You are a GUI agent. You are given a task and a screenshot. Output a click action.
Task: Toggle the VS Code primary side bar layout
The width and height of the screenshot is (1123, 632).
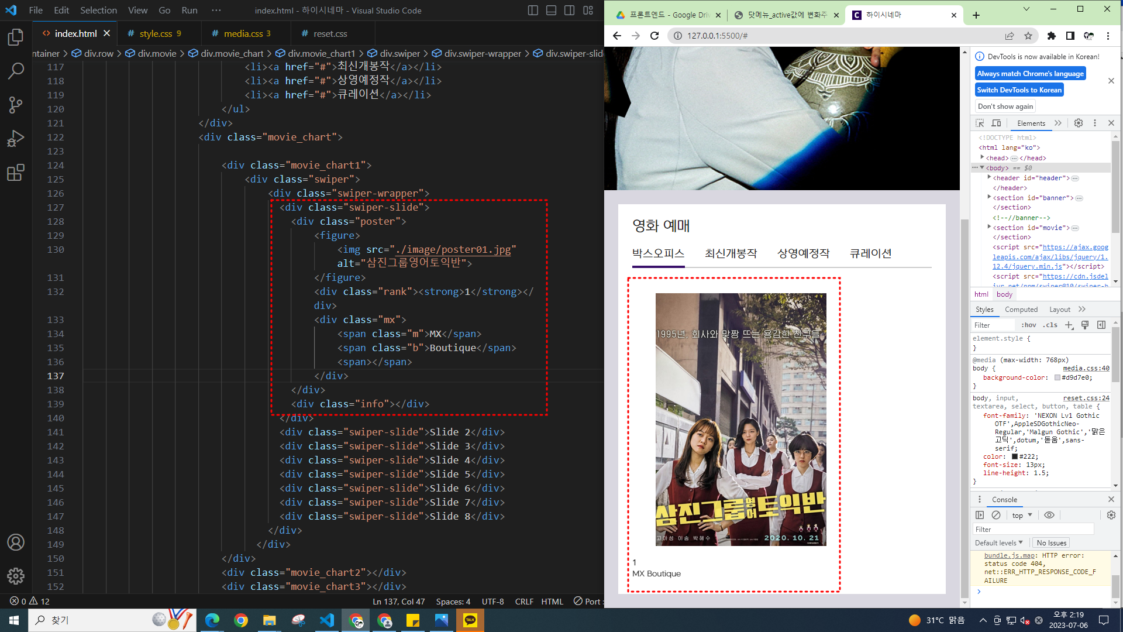(x=533, y=10)
